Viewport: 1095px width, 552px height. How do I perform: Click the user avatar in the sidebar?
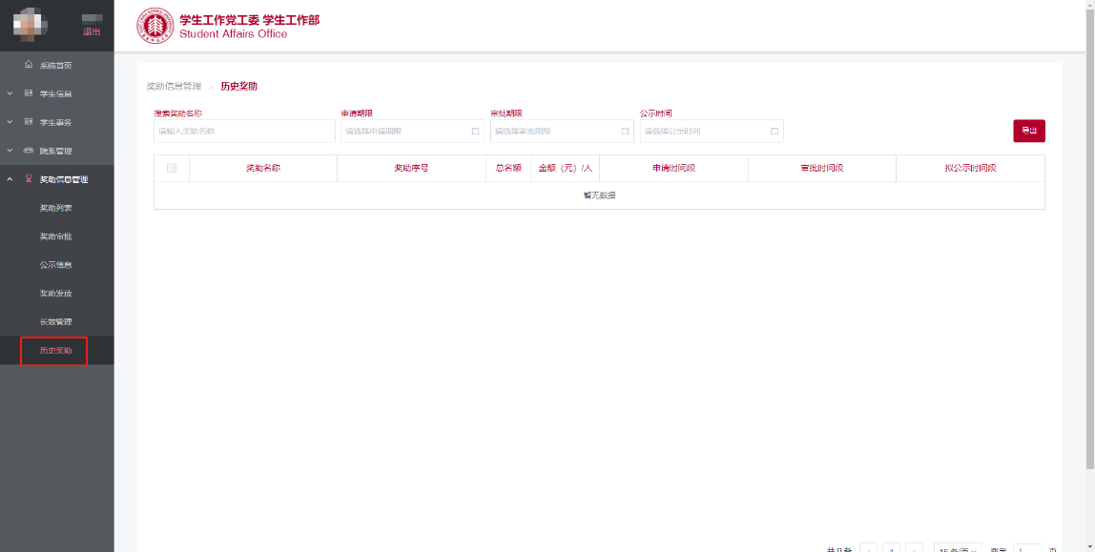tap(31, 26)
